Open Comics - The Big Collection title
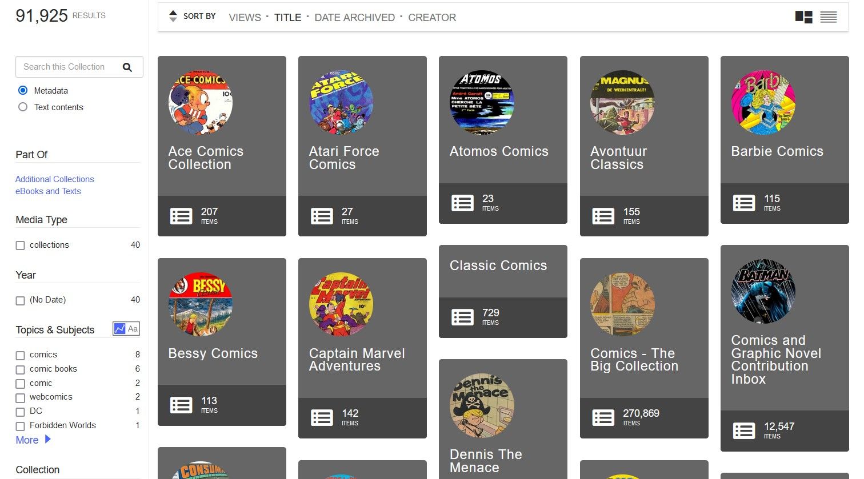 click(634, 360)
